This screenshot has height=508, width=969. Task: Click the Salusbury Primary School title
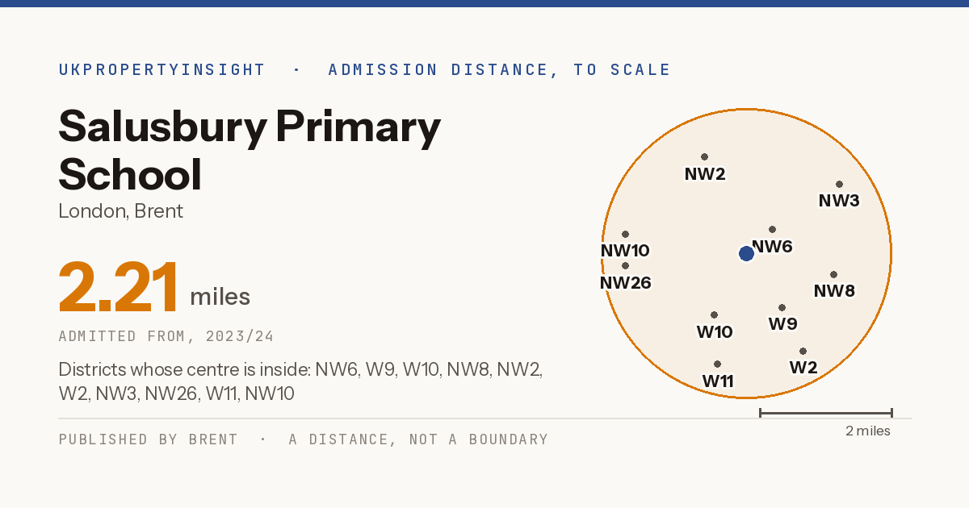pyautogui.click(x=250, y=150)
